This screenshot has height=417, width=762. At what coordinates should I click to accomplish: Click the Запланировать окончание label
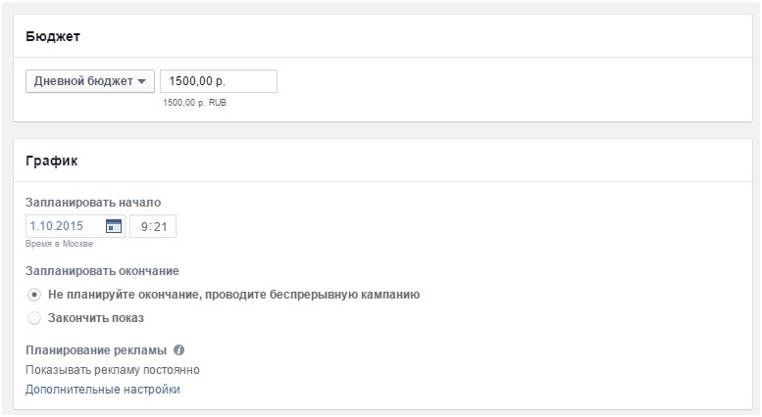(102, 271)
